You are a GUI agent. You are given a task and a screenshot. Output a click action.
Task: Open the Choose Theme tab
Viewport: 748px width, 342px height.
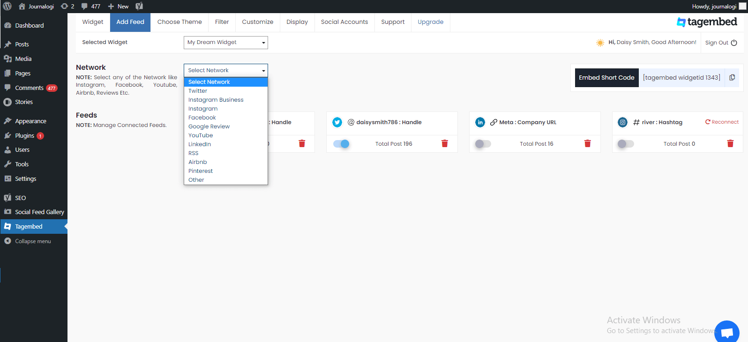(180, 22)
